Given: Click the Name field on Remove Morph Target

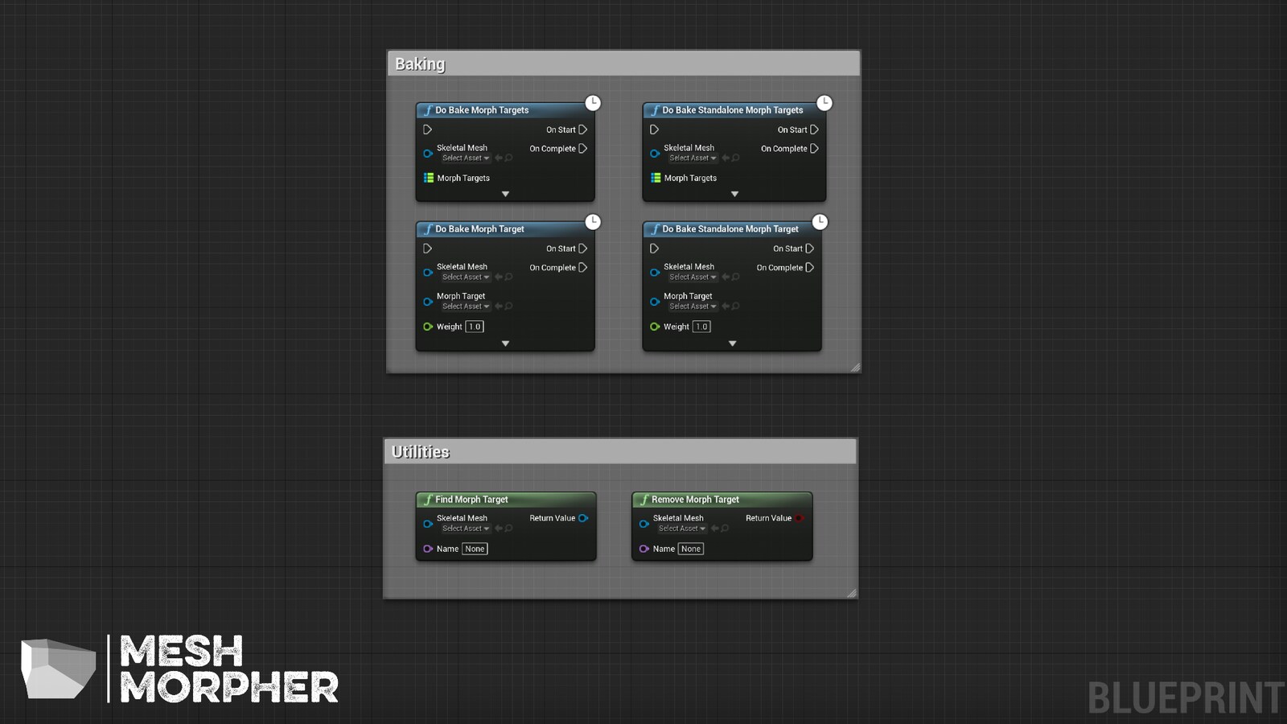Looking at the screenshot, I should tap(690, 549).
